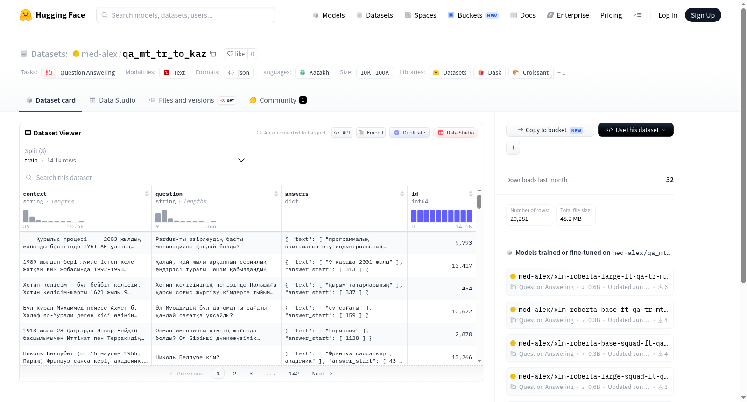The image size is (747, 402).
Task: Click row with id 9,793
Action: (x=247, y=243)
